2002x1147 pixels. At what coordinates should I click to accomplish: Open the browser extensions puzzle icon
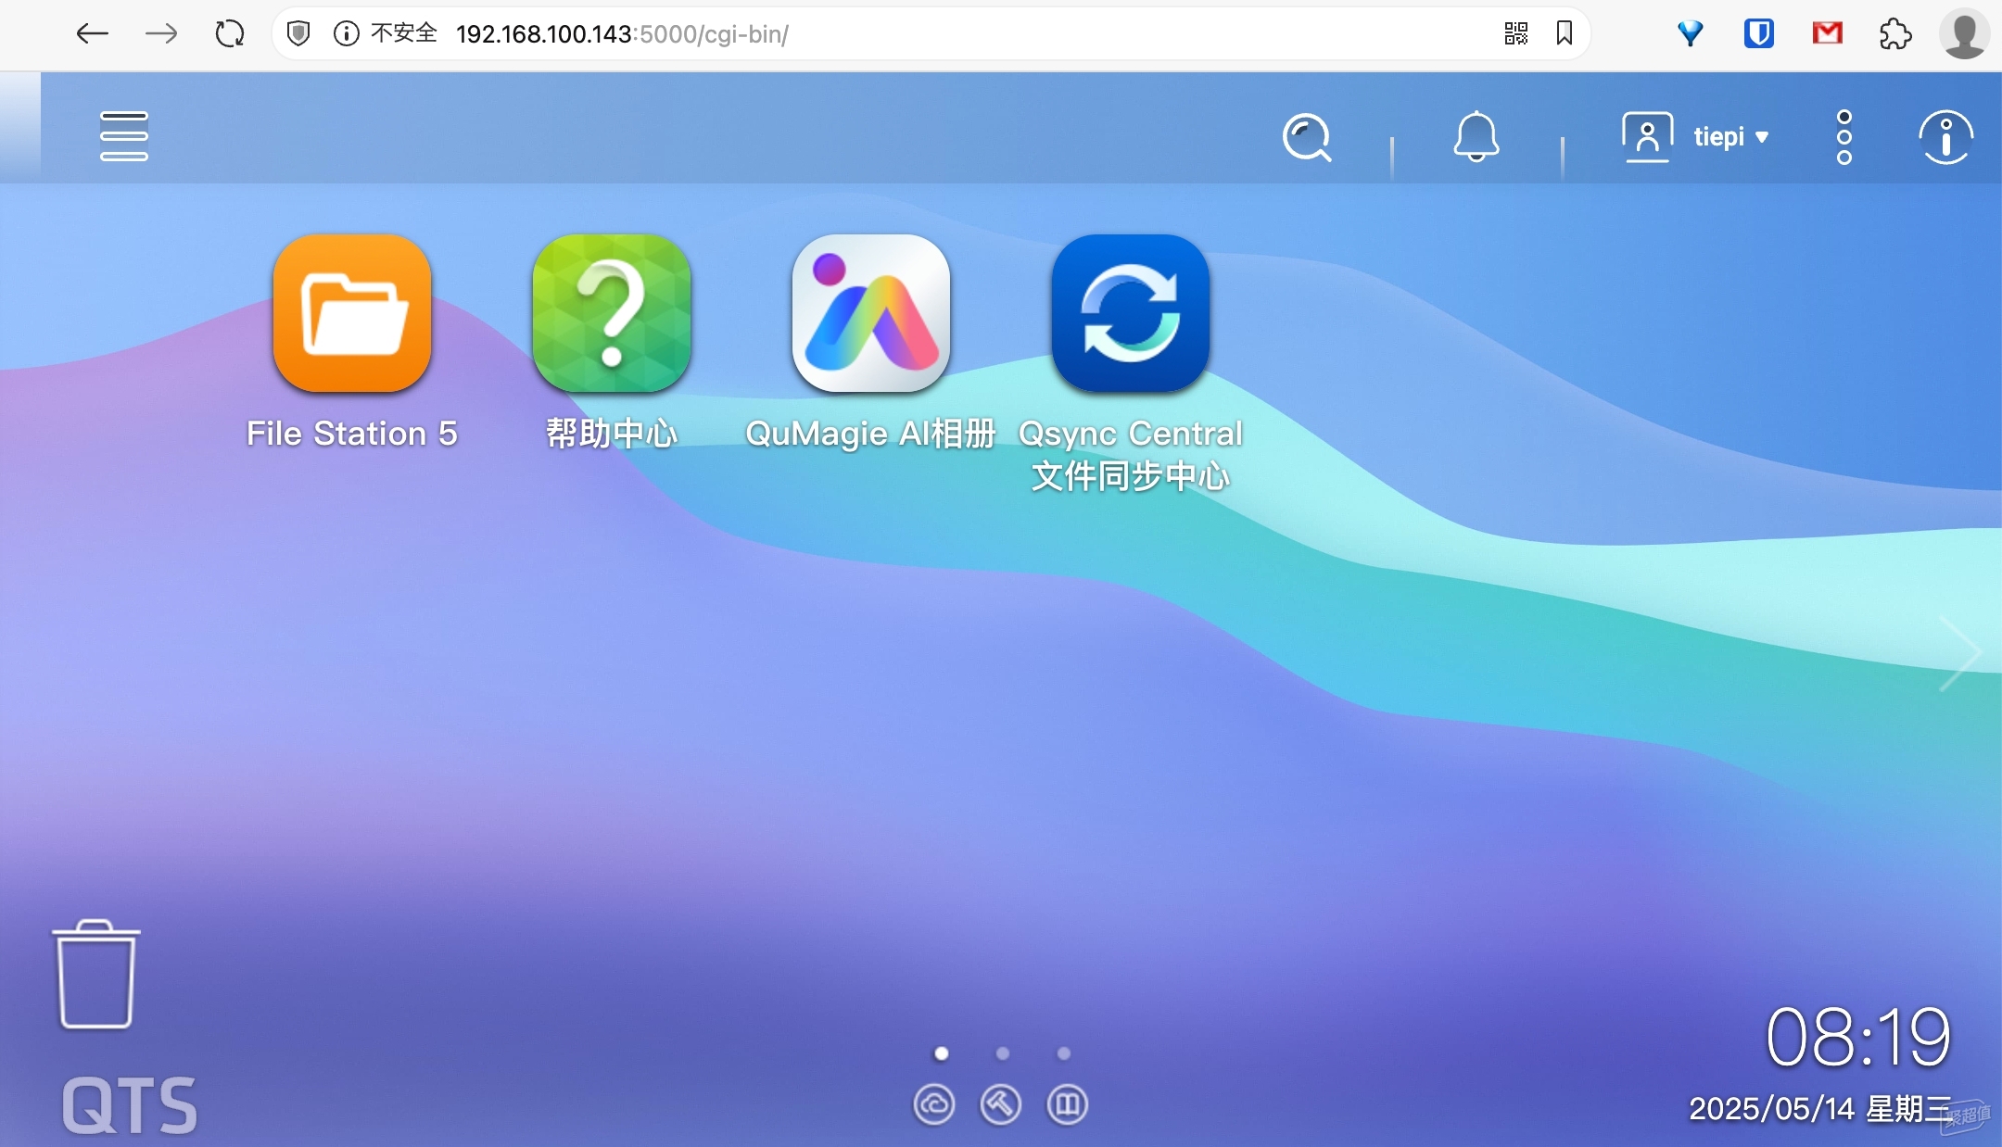(x=1895, y=34)
